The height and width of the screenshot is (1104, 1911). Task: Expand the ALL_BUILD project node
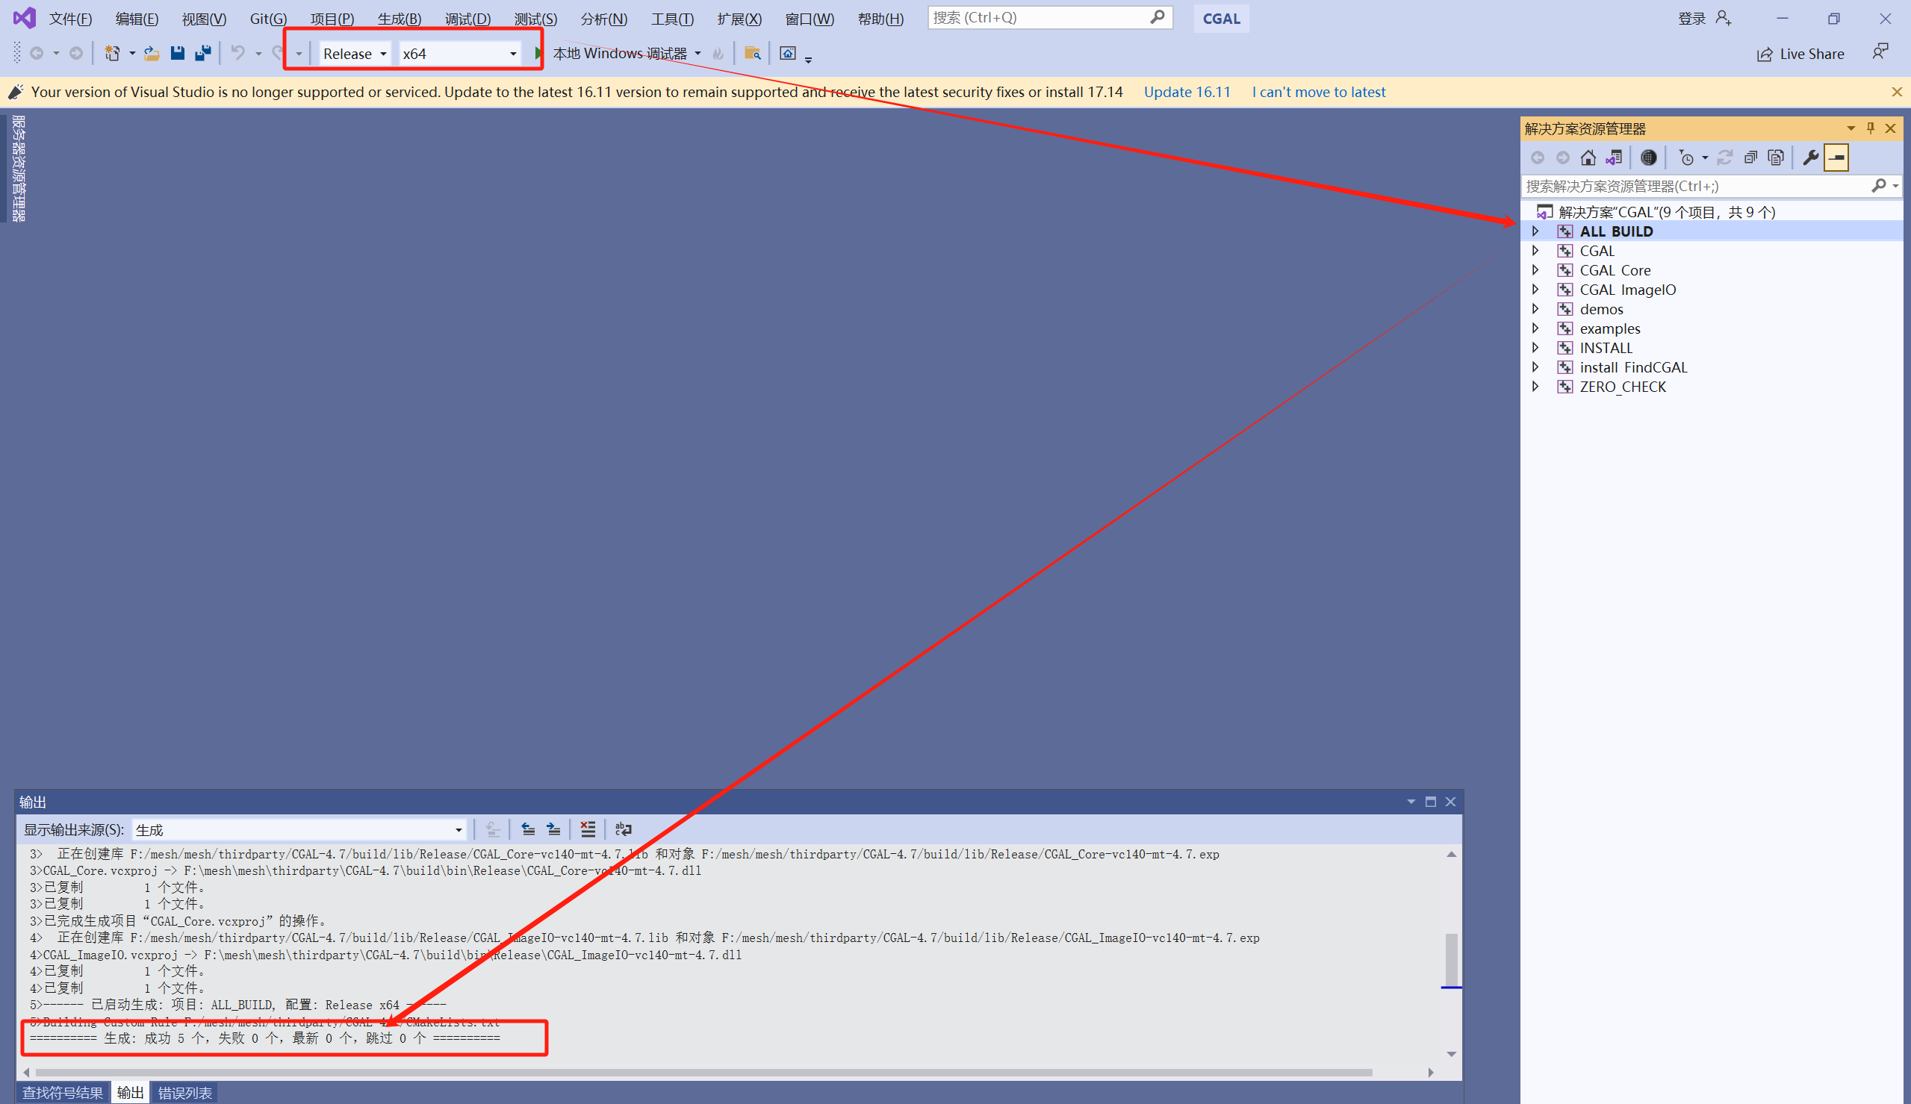[x=1535, y=231]
